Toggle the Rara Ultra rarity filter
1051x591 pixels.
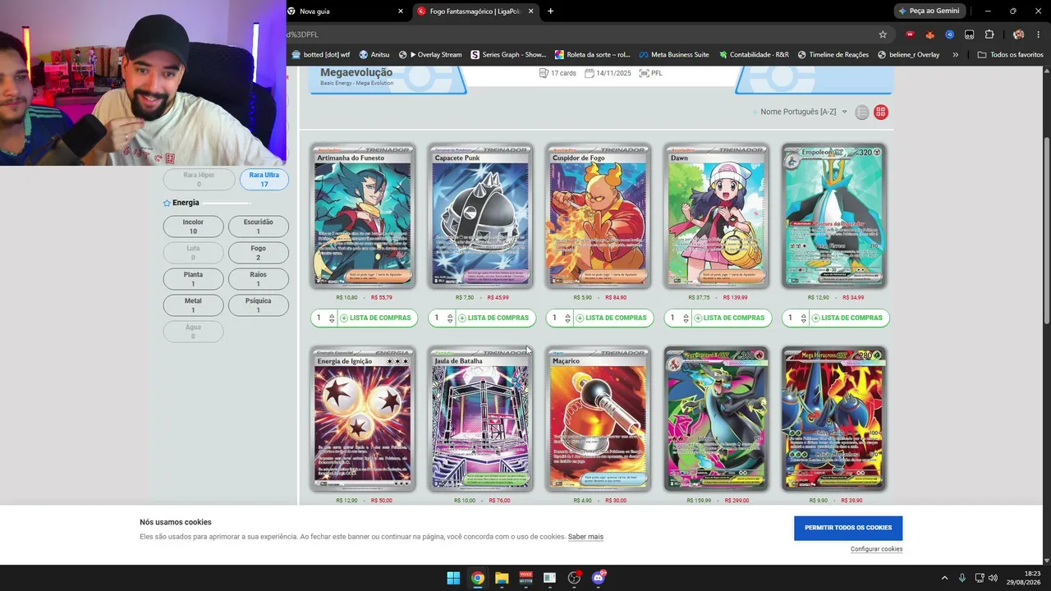pos(264,180)
